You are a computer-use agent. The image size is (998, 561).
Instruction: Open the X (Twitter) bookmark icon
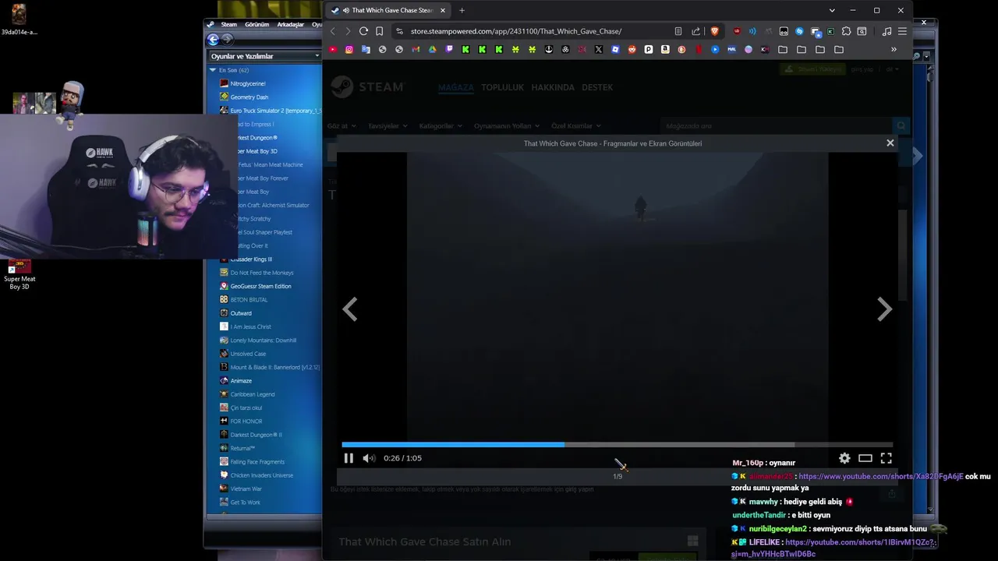pyautogui.click(x=598, y=49)
